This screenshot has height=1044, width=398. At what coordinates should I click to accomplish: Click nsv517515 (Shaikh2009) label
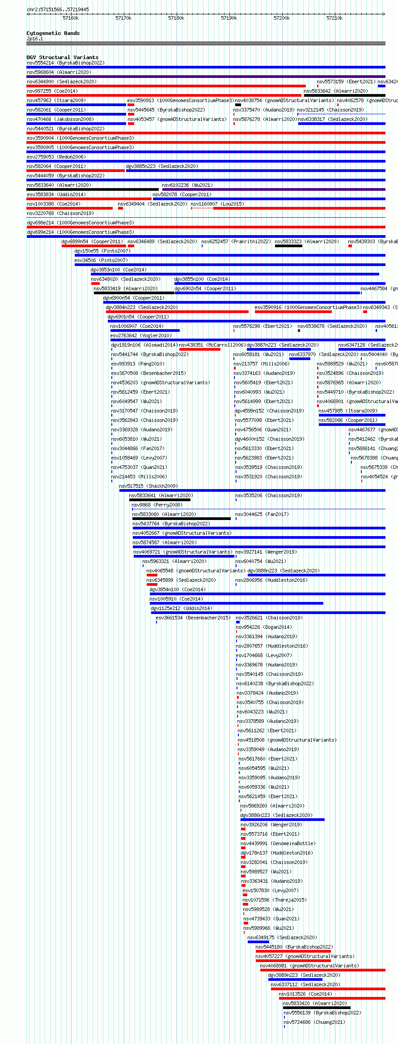(x=148, y=486)
